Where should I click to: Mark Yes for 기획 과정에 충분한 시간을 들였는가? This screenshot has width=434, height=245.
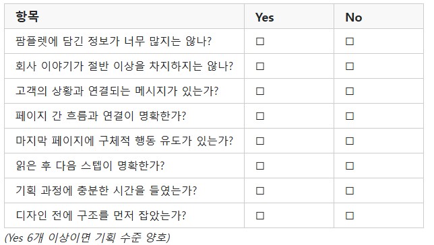click(x=260, y=190)
